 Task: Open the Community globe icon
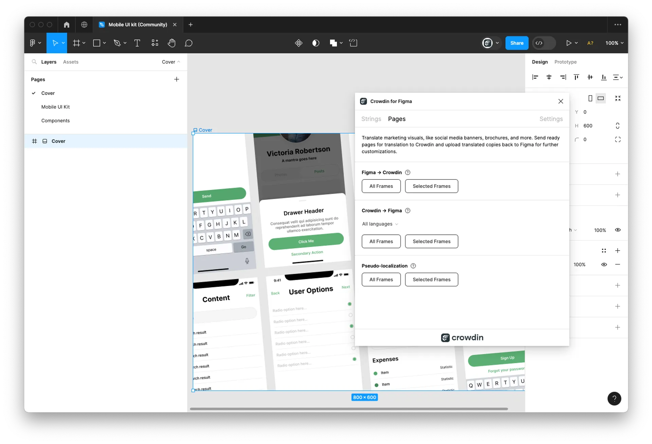(84, 25)
